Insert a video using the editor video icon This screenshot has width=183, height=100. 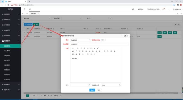76,54
